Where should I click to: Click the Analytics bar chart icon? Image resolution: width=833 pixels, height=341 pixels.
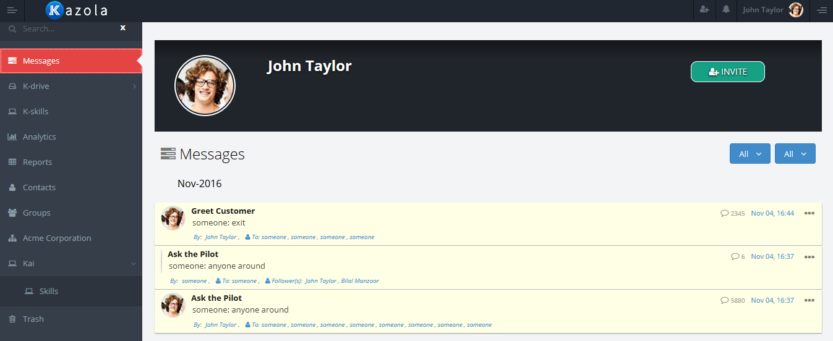12,137
